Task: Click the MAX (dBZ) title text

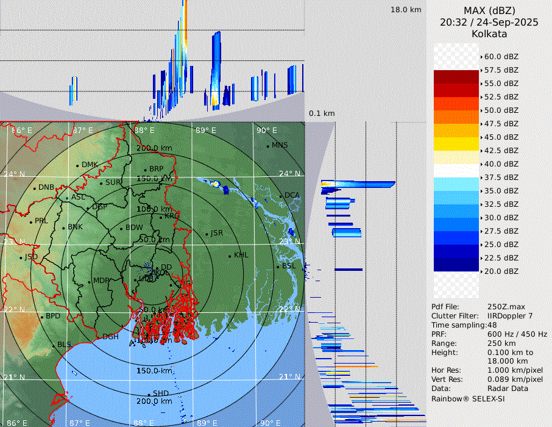Action: 489,10
